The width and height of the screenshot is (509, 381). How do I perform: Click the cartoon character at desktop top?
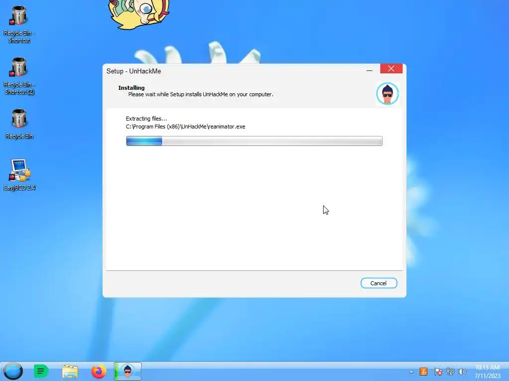point(139,13)
